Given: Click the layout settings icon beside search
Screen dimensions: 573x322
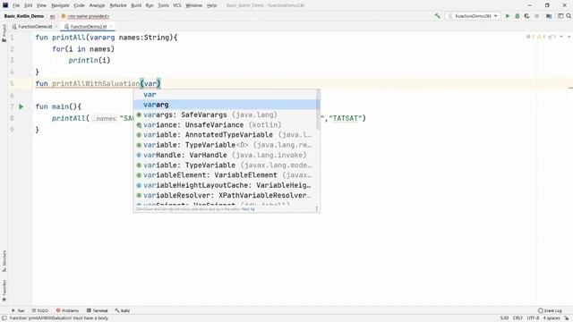Looking at the screenshot, I should click(x=560, y=16).
